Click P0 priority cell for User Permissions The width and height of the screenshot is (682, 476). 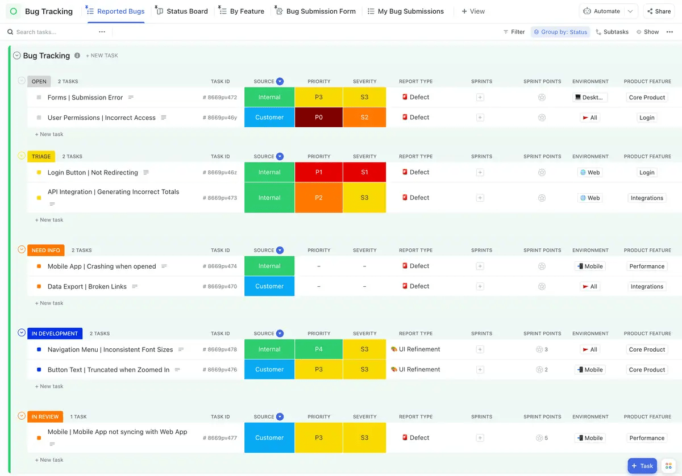[x=319, y=118]
